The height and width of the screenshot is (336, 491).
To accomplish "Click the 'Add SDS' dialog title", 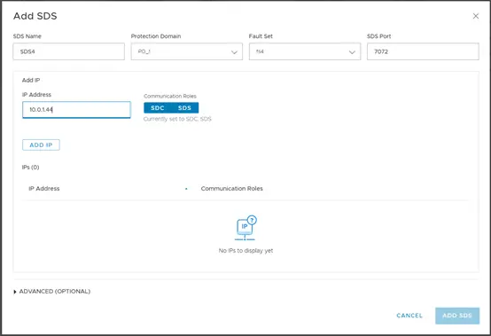I will (35, 16).
